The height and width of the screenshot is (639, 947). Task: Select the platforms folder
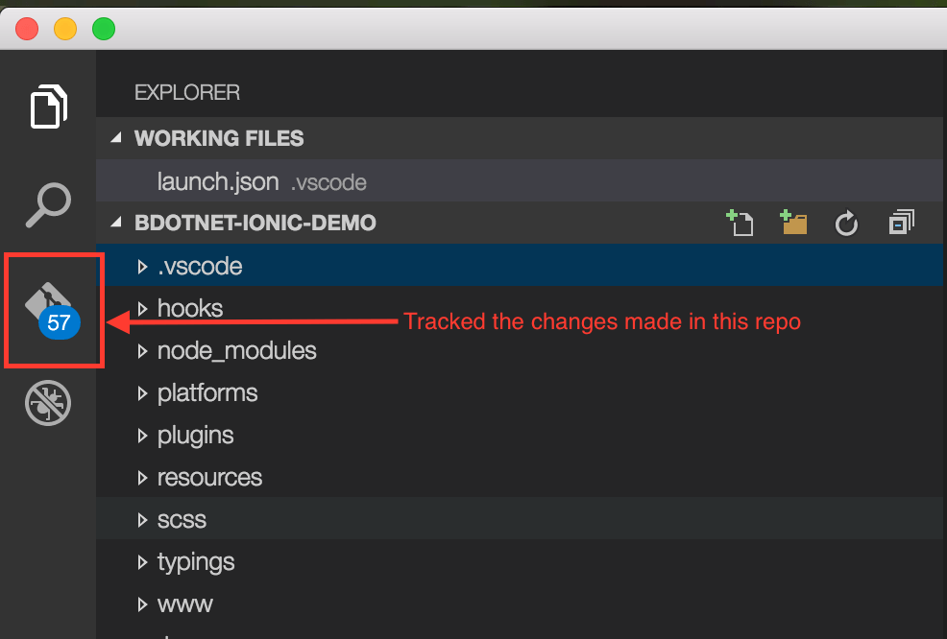click(x=207, y=392)
